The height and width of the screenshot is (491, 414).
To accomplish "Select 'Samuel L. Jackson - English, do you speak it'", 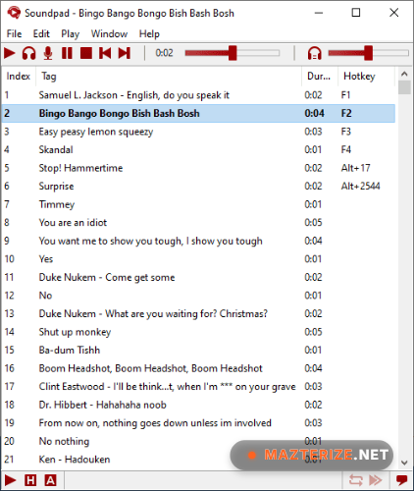I will click(198, 95).
